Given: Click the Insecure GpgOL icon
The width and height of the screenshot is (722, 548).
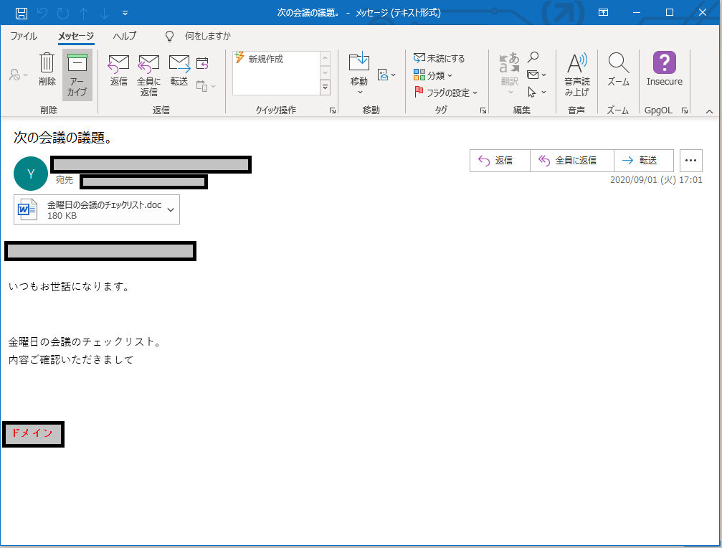Looking at the screenshot, I should tap(665, 69).
